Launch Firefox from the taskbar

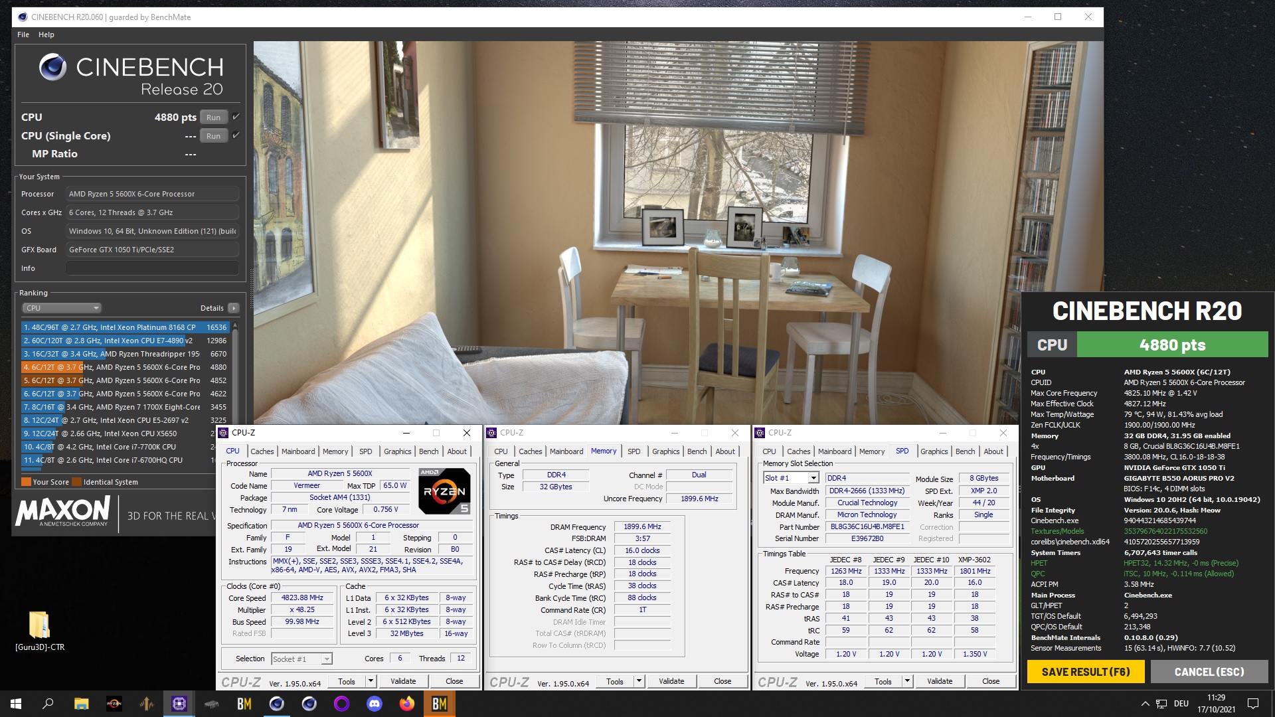click(x=407, y=704)
